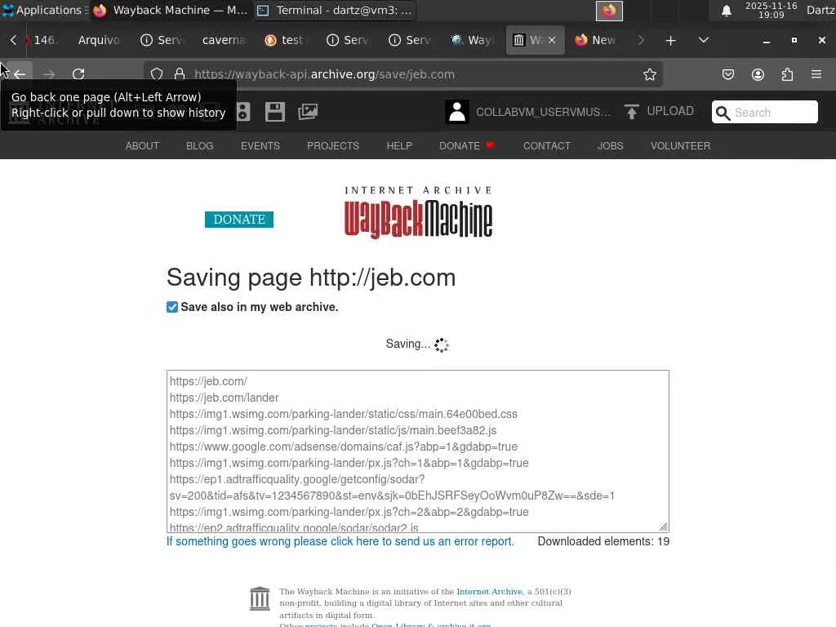Select Wayback Machine window in taskbar
836x627 pixels.
[x=171, y=10]
